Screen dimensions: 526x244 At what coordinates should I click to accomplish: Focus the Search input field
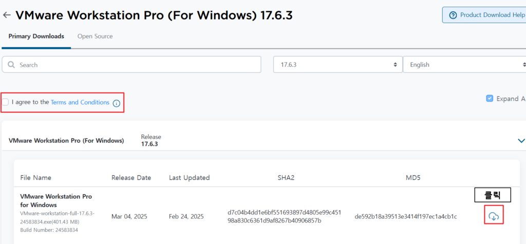(x=131, y=65)
